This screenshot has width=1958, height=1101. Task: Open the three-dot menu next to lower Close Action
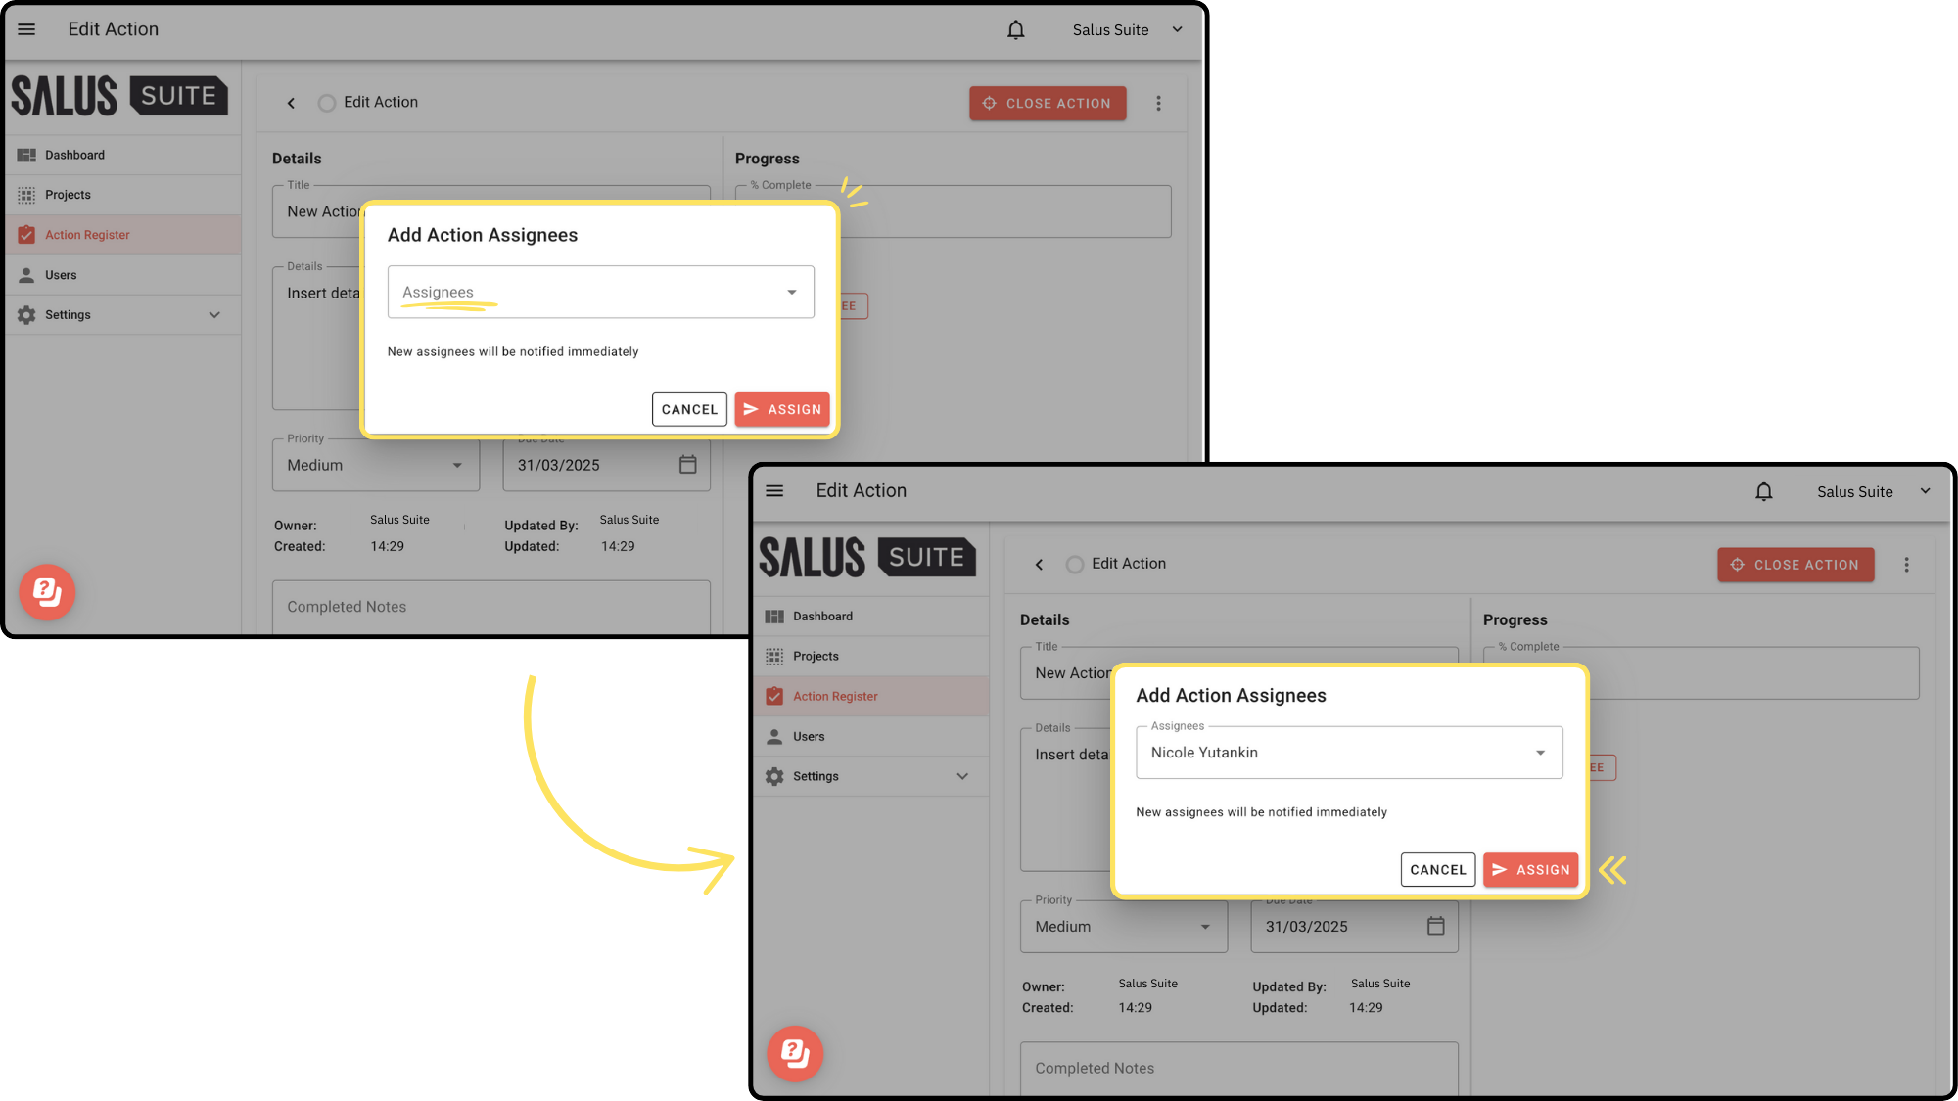coord(1906,565)
